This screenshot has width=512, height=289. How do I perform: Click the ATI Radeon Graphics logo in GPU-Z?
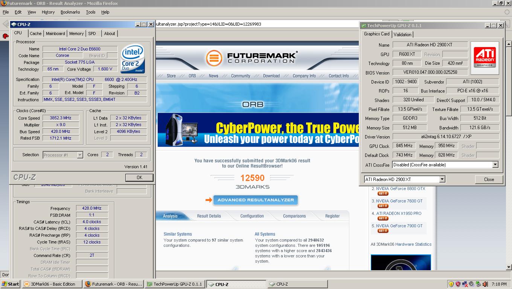pyautogui.click(x=485, y=58)
